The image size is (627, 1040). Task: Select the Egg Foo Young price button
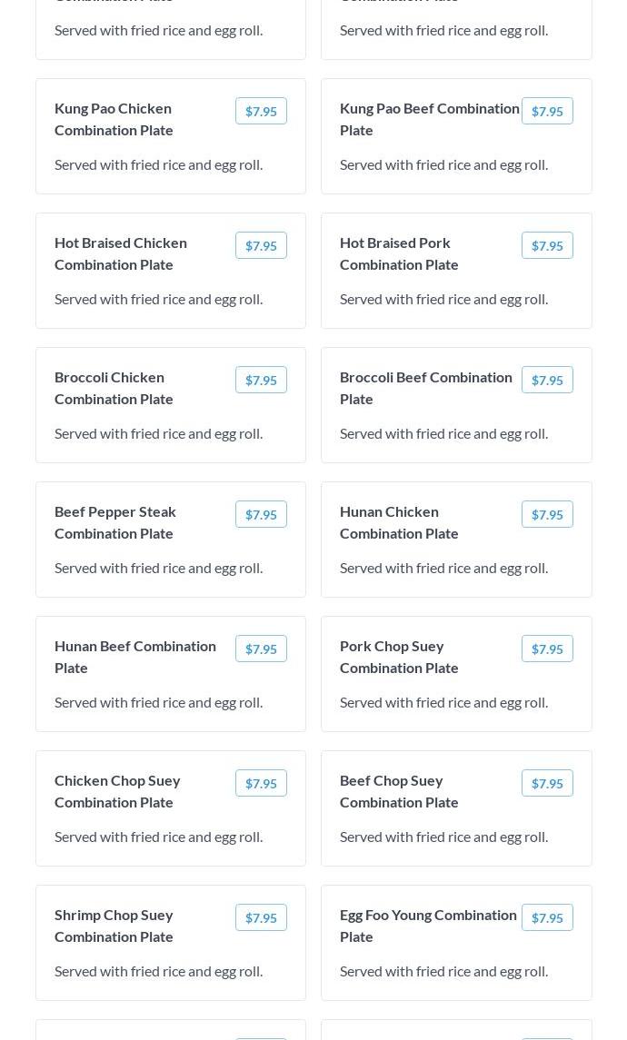coord(547,917)
